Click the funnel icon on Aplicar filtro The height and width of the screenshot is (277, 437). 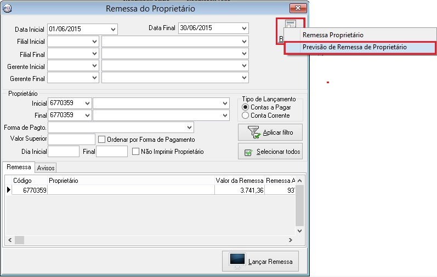(254, 132)
